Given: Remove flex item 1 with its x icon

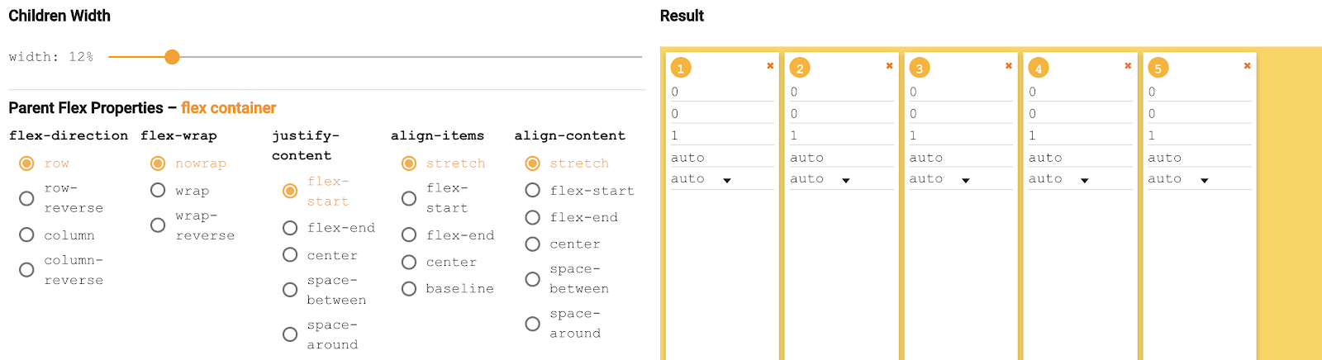Looking at the screenshot, I should tap(770, 66).
